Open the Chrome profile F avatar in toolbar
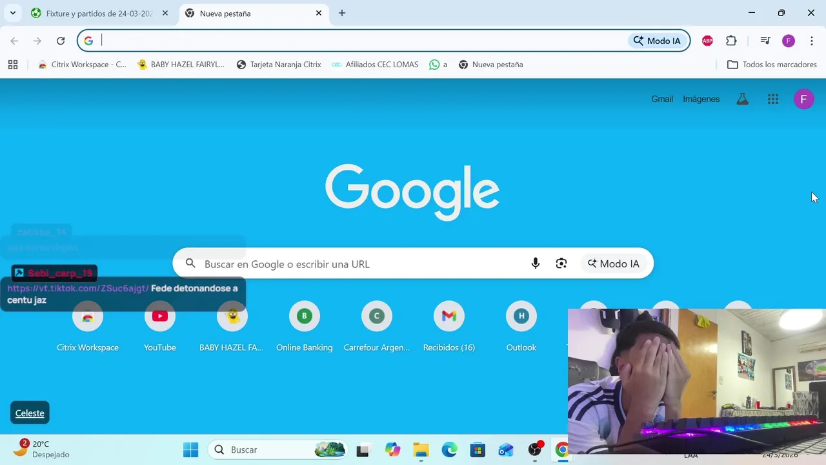Viewport: 826px width, 465px height. 789,41
